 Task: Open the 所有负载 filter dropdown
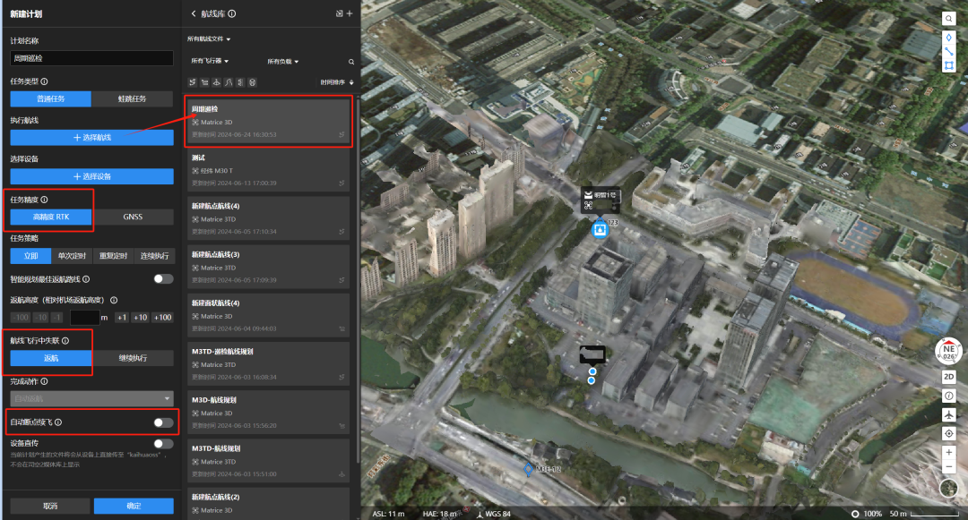click(x=282, y=62)
